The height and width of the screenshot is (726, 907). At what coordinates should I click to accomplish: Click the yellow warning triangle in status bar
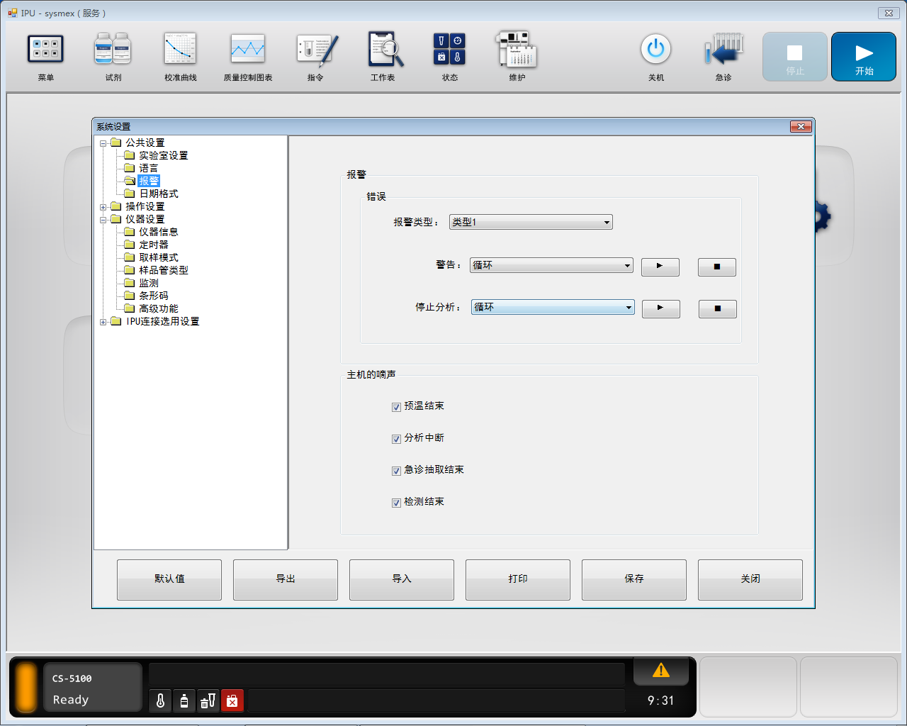[x=660, y=671]
